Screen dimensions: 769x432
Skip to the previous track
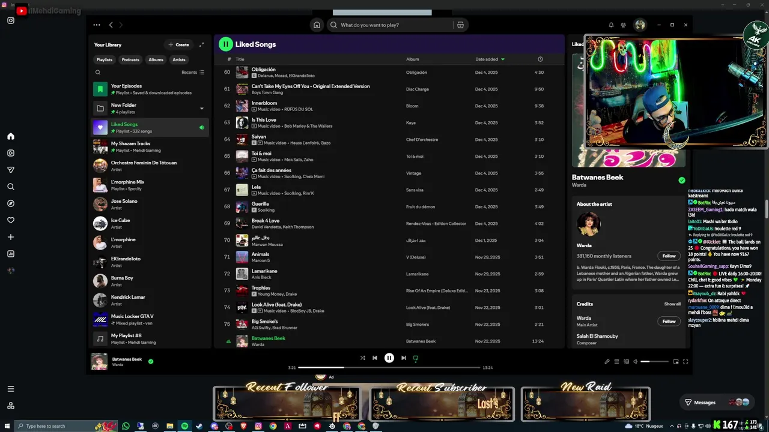tap(375, 358)
